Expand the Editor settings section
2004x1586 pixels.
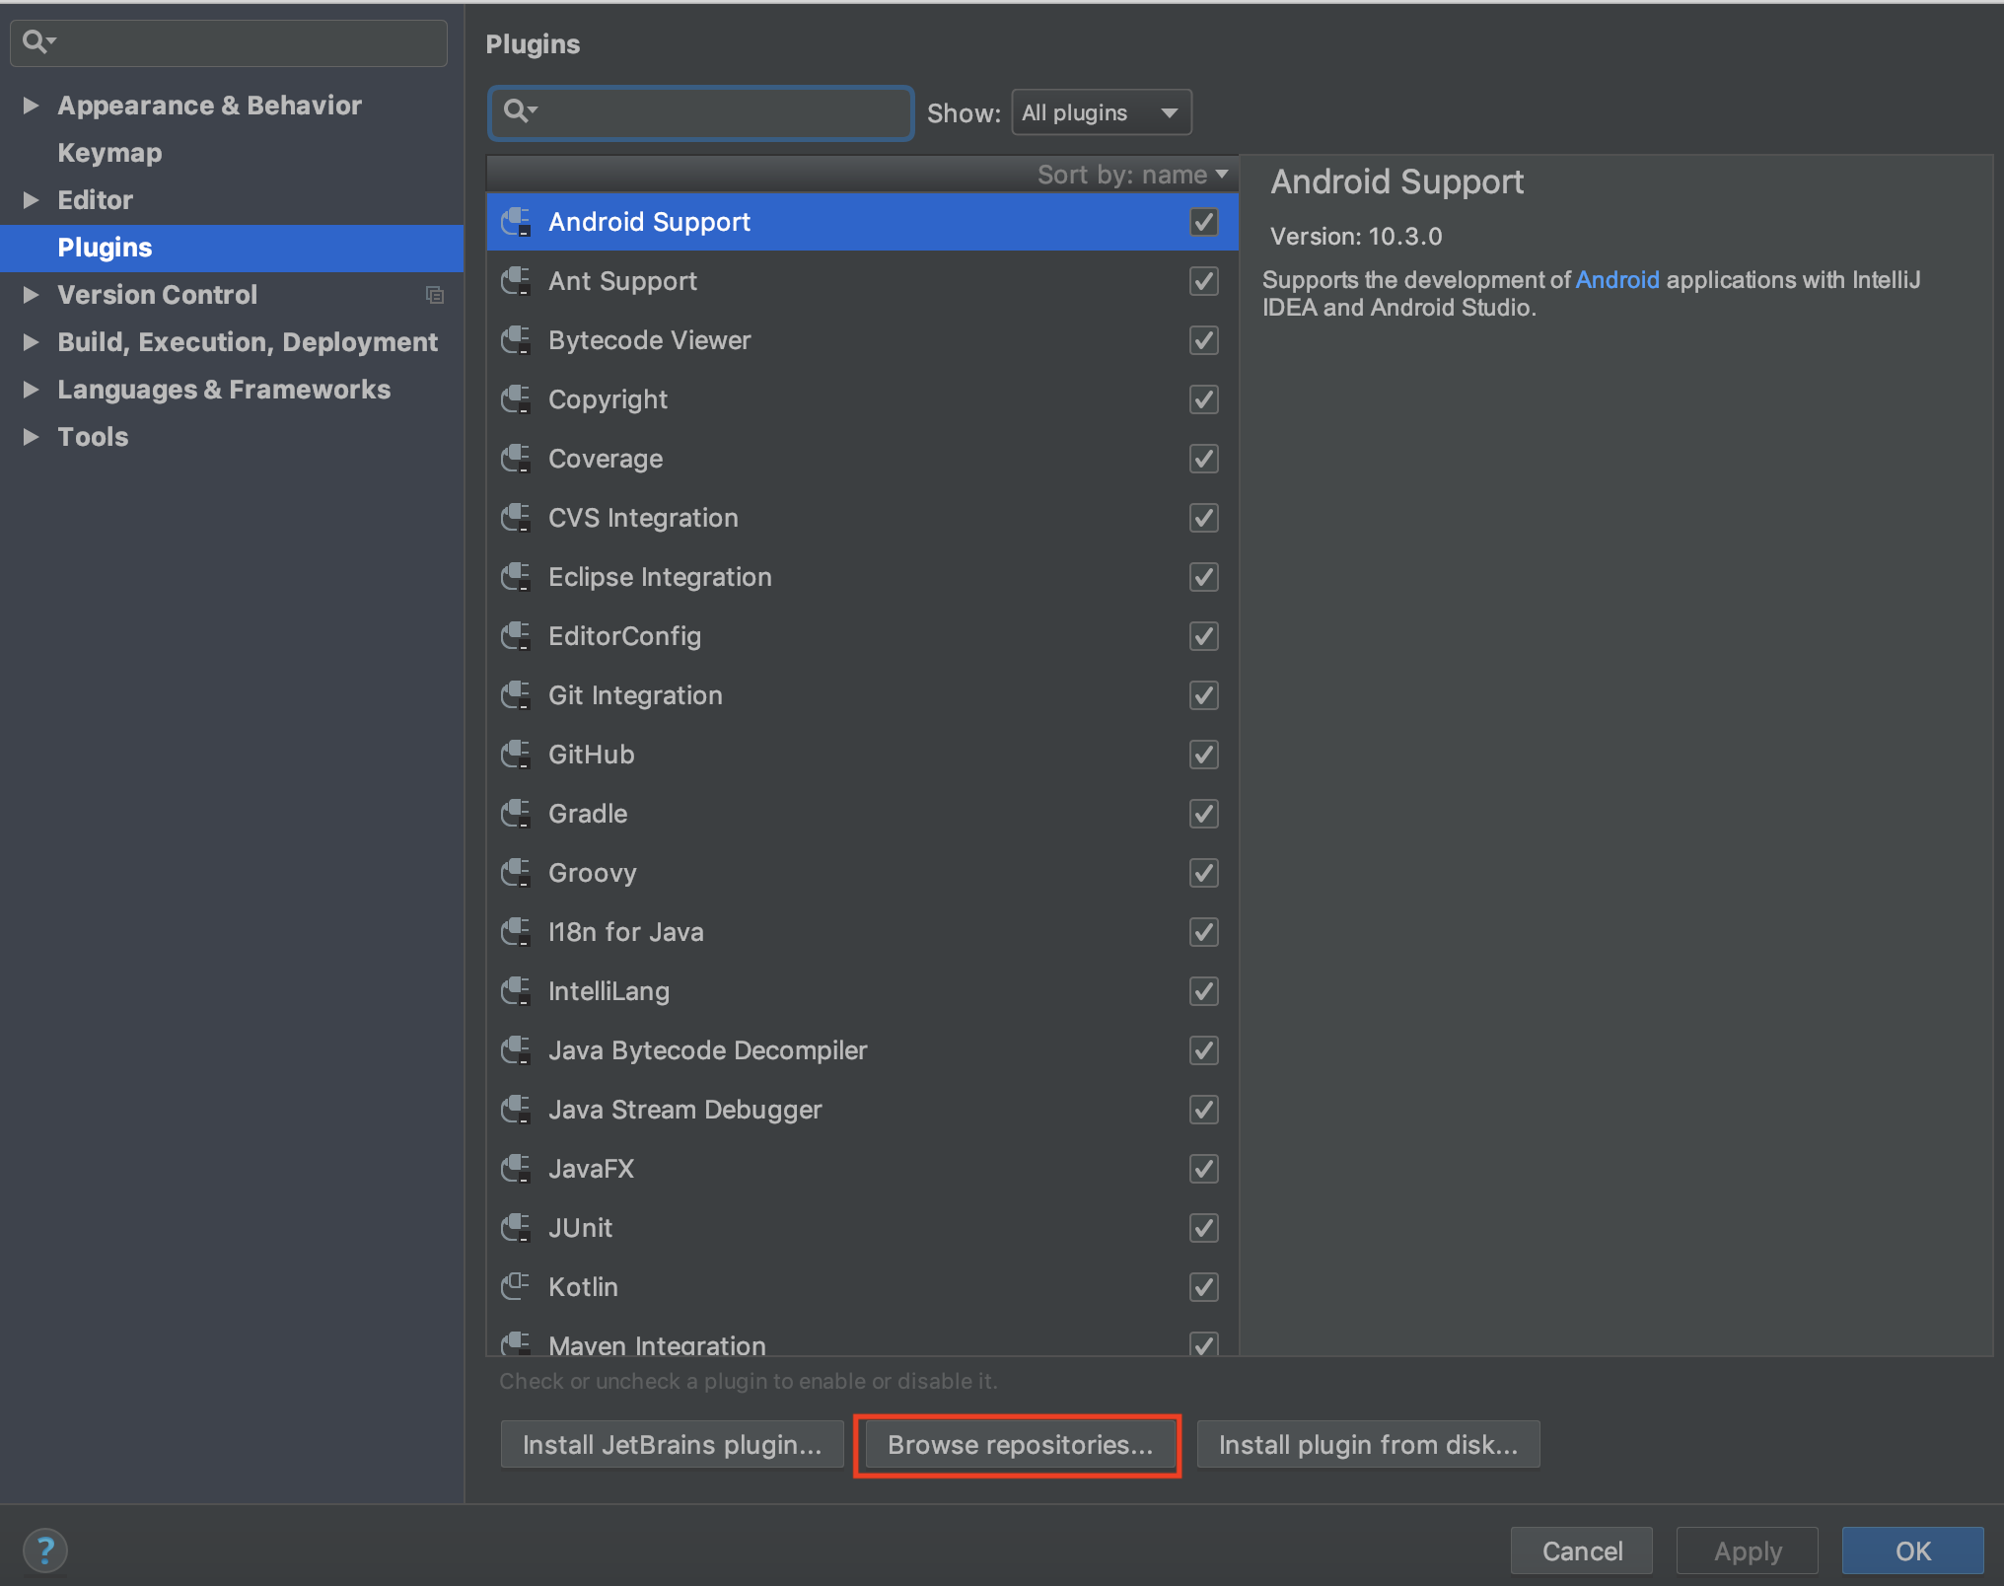tap(31, 200)
